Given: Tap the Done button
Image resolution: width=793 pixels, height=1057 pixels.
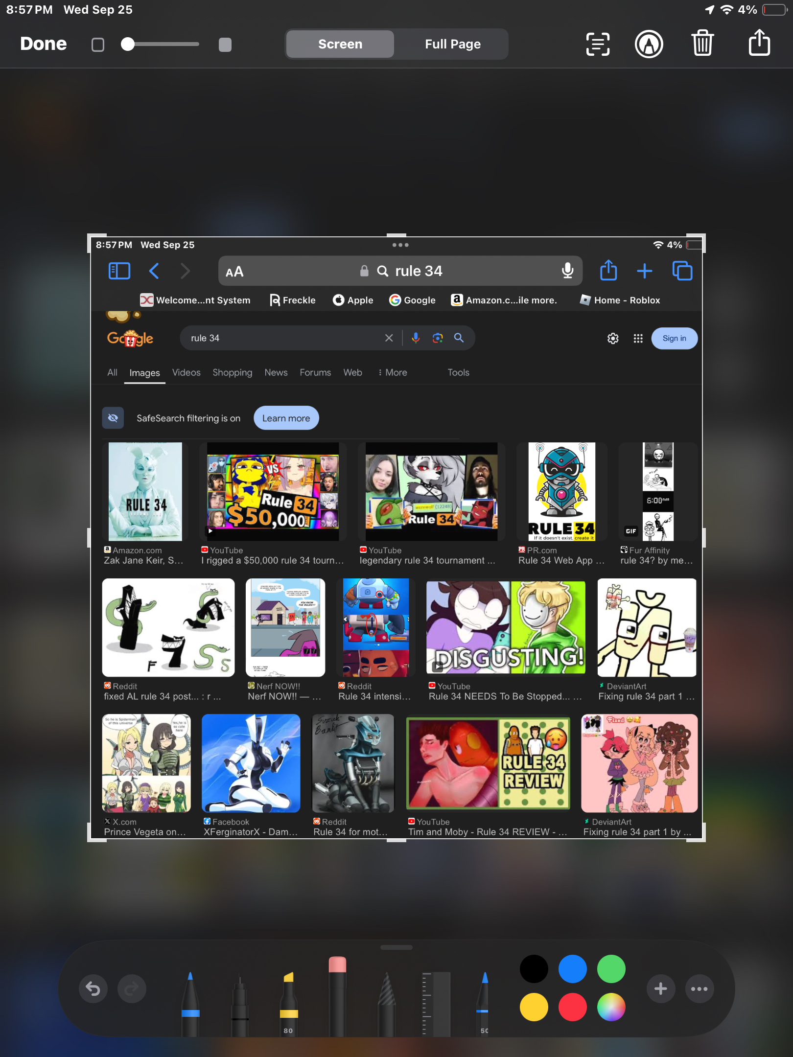Looking at the screenshot, I should coord(43,44).
